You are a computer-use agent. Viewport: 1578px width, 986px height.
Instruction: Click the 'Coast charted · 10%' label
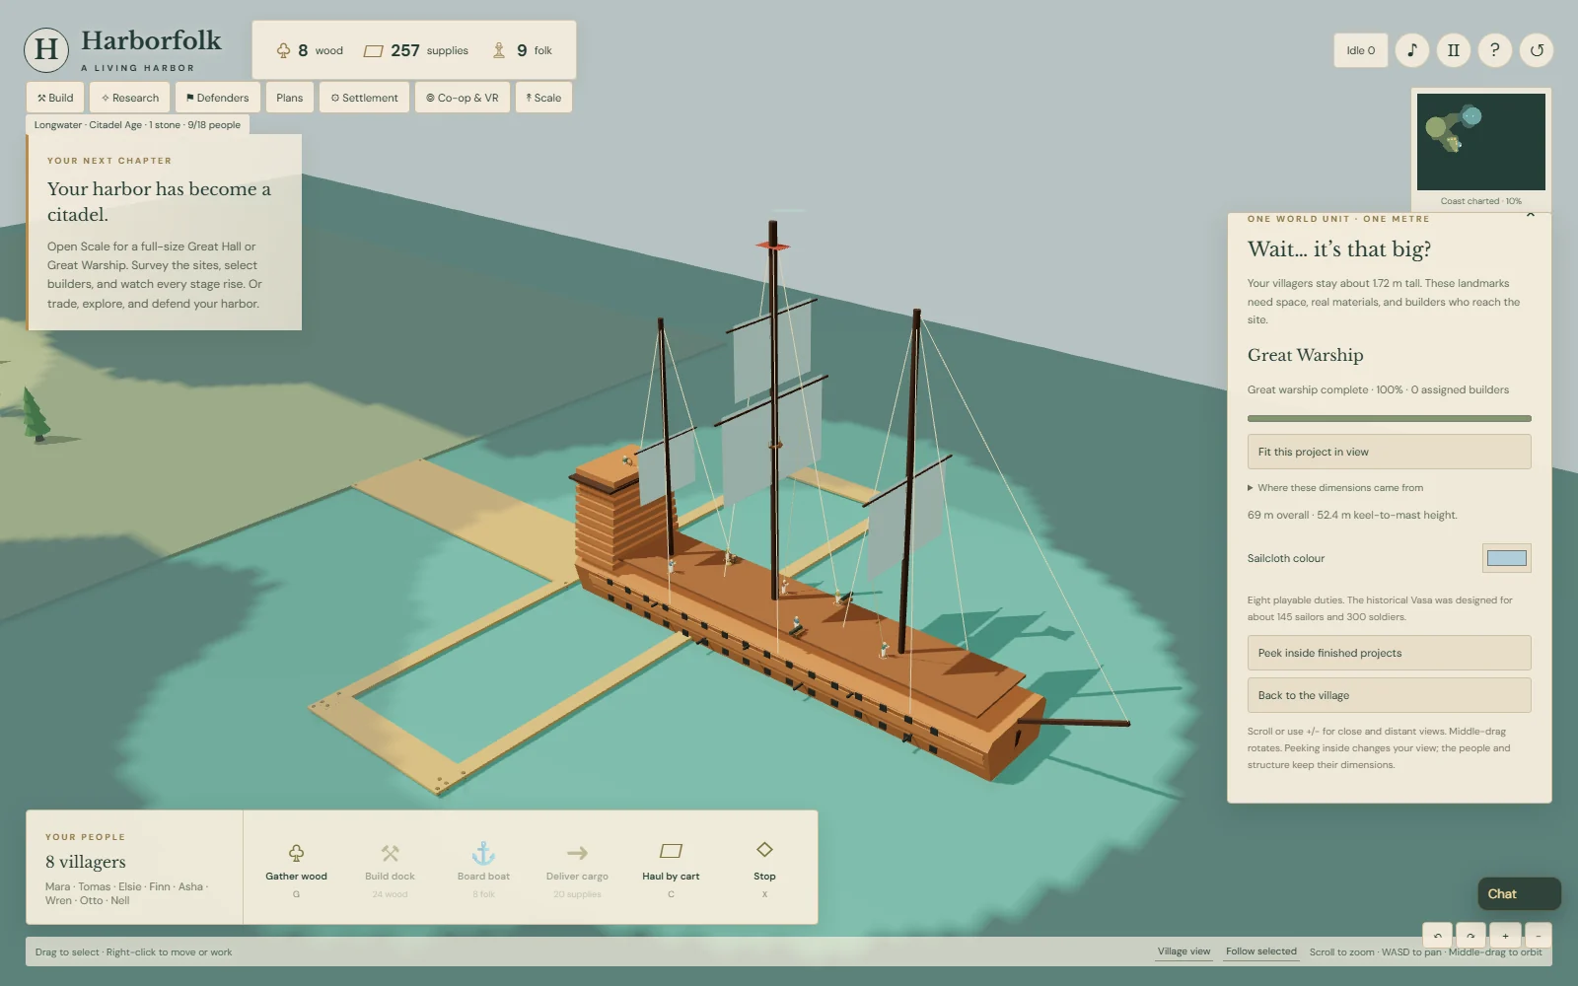click(1480, 201)
